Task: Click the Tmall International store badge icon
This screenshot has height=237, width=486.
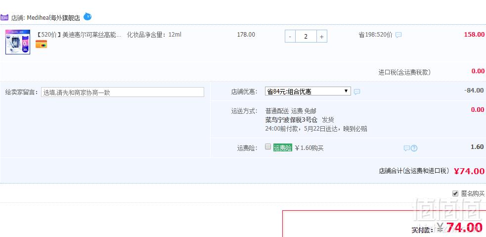Action: [x=4, y=17]
